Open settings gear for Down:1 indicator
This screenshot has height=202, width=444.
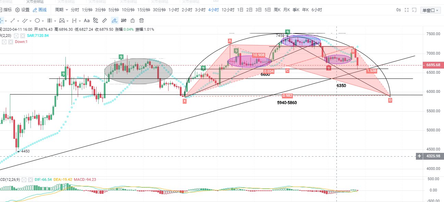coord(4,42)
